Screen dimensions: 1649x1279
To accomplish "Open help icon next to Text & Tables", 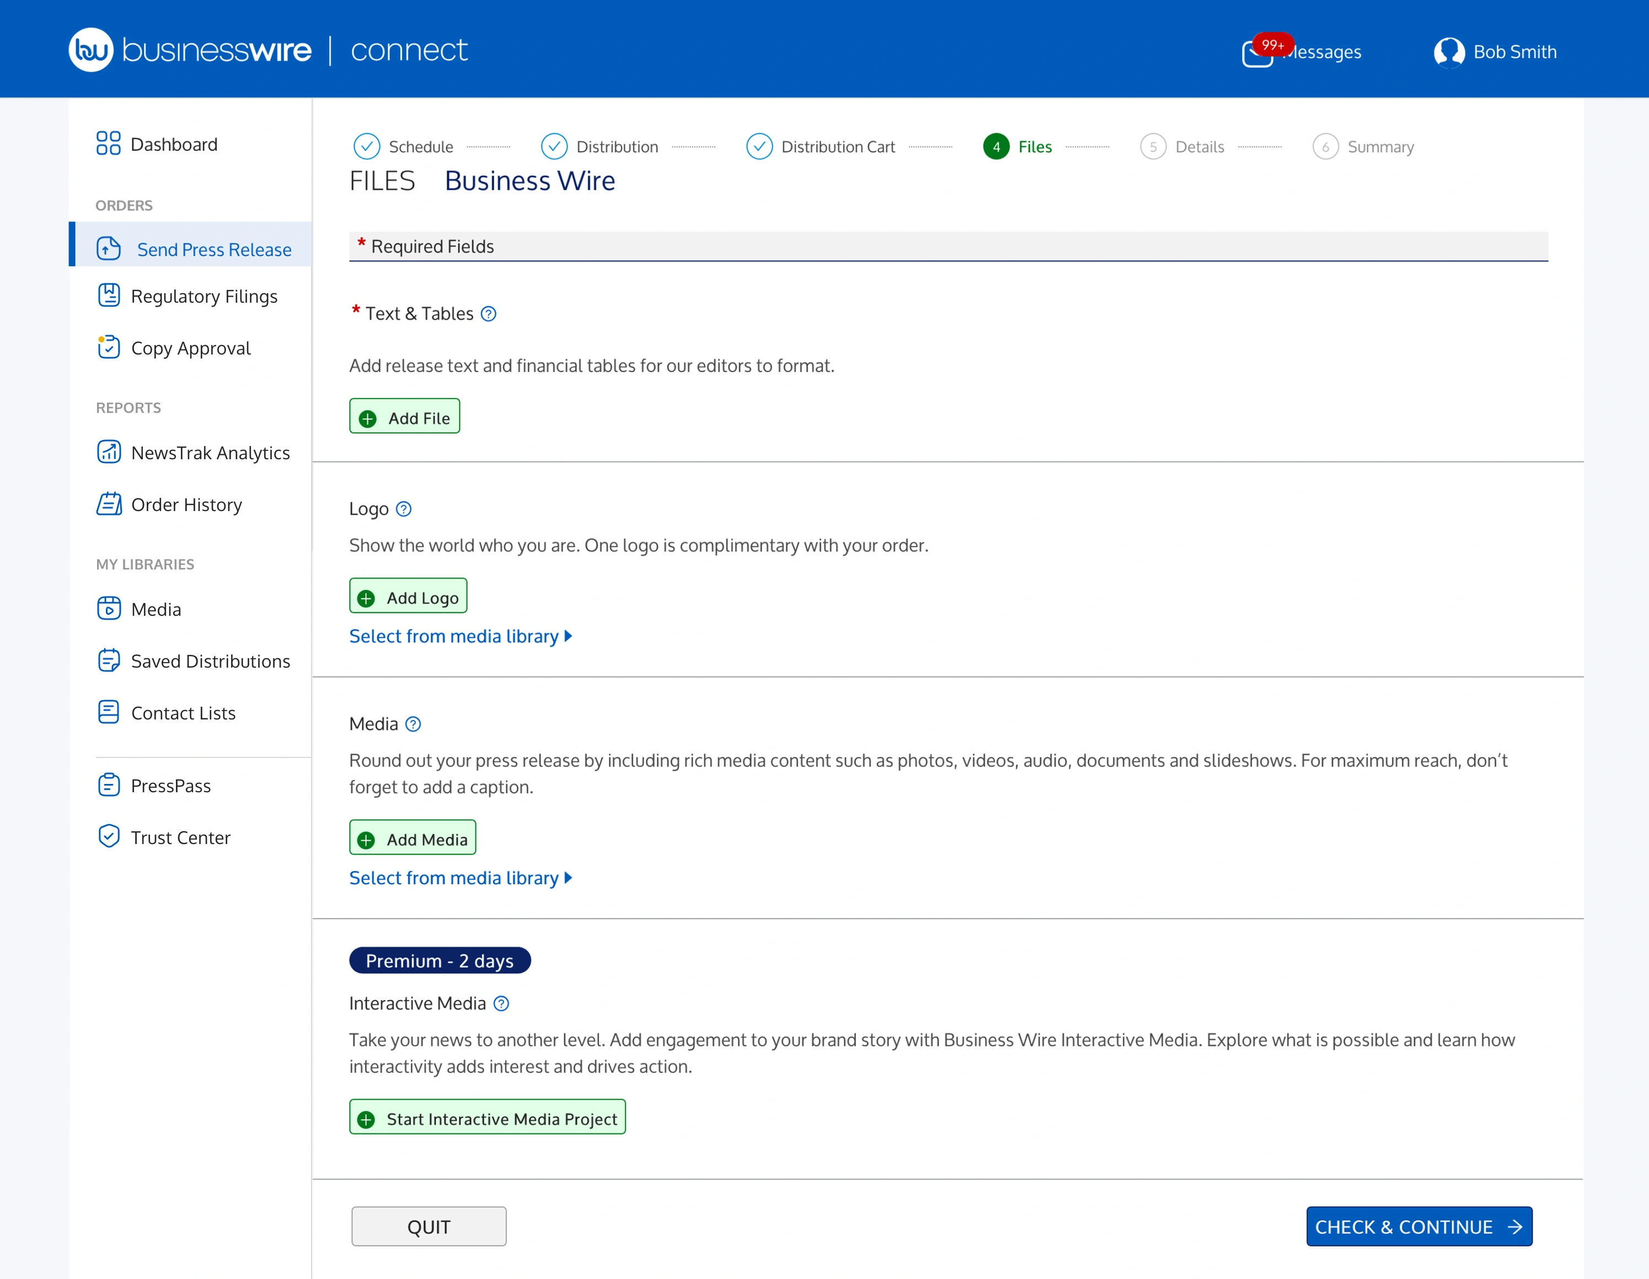I will [489, 314].
